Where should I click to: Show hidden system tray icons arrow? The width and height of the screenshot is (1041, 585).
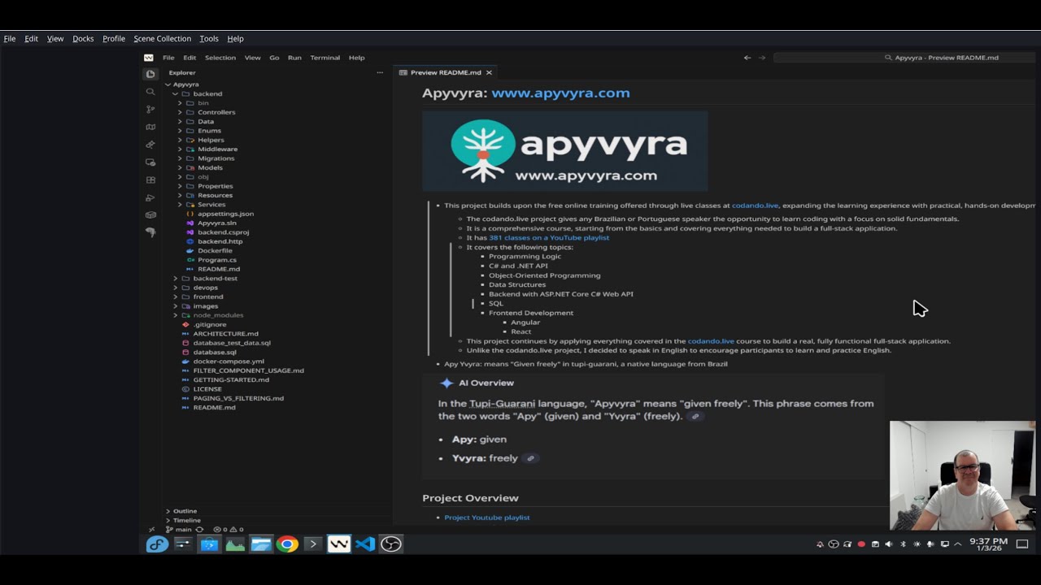(958, 544)
